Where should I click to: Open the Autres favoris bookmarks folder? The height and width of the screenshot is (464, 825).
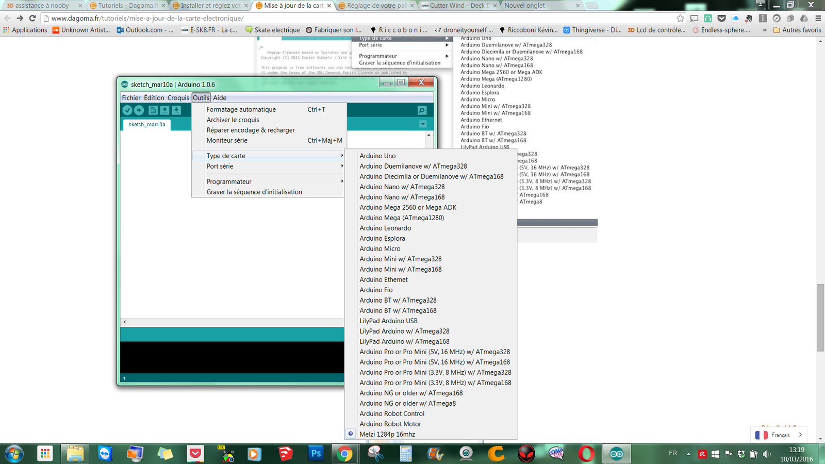(797, 30)
